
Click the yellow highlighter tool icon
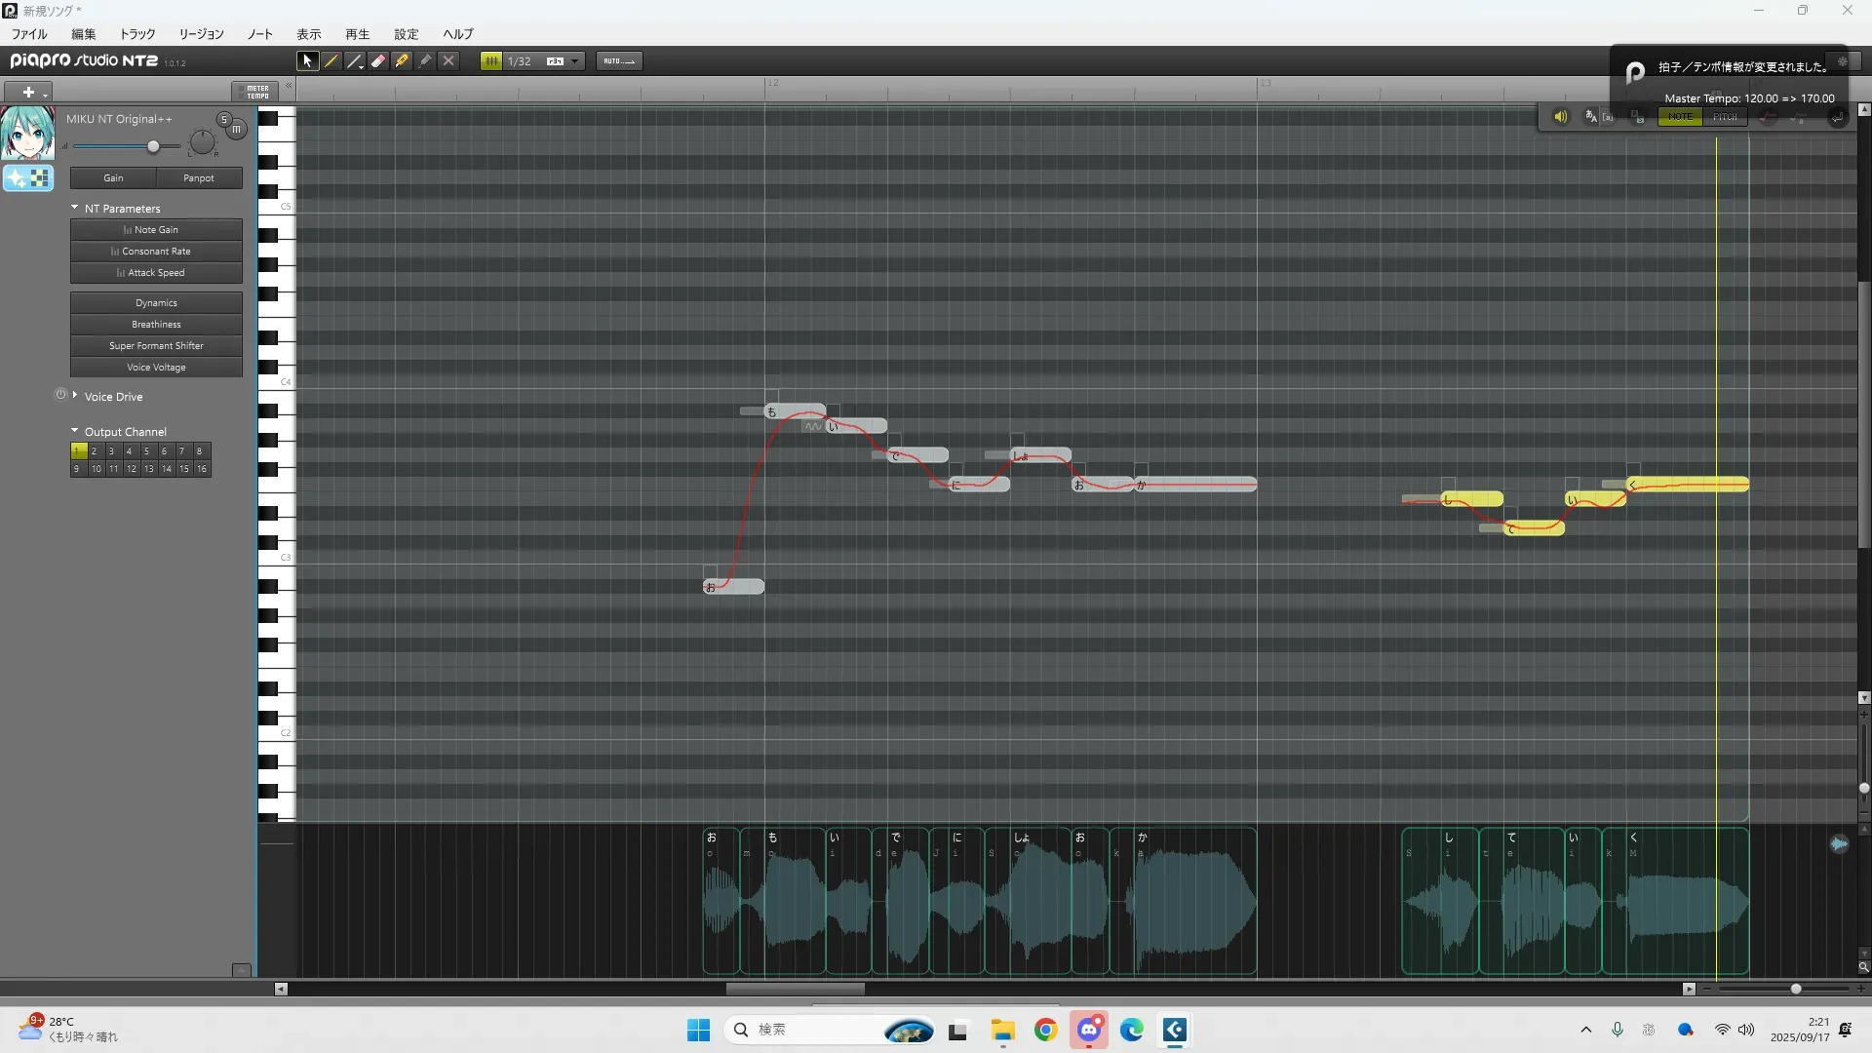[402, 60]
